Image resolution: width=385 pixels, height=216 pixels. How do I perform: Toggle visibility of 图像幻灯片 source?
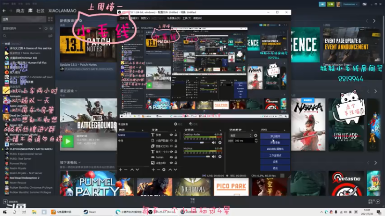point(171,146)
